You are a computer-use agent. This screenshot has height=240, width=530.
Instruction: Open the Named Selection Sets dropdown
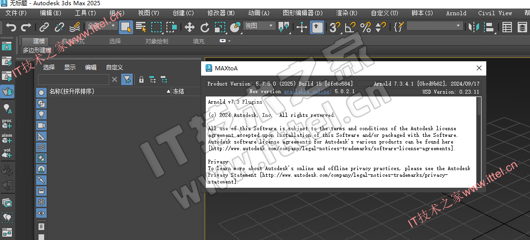[434, 26]
